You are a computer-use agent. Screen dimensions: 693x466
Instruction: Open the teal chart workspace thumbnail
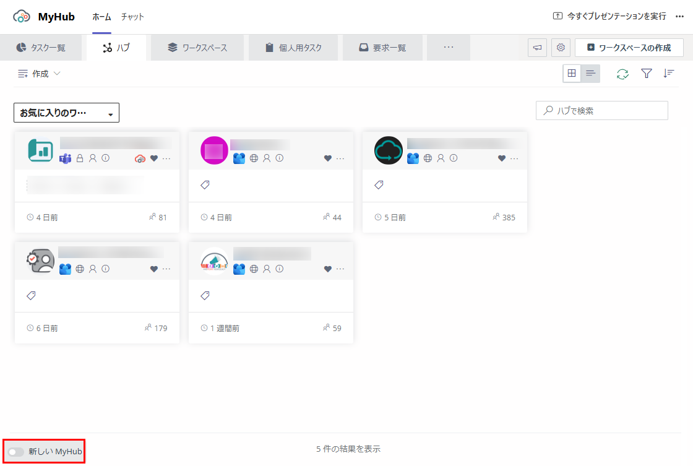(x=41, y=150)
